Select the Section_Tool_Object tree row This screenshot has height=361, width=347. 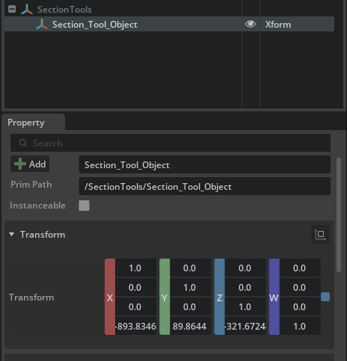coord(170,24)
